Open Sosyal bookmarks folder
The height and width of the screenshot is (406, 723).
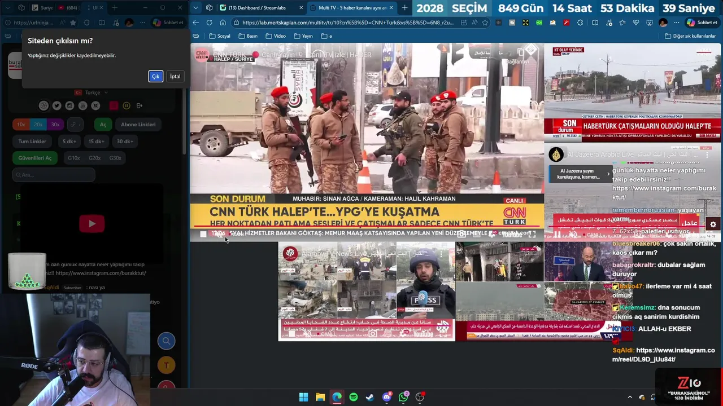220,36
